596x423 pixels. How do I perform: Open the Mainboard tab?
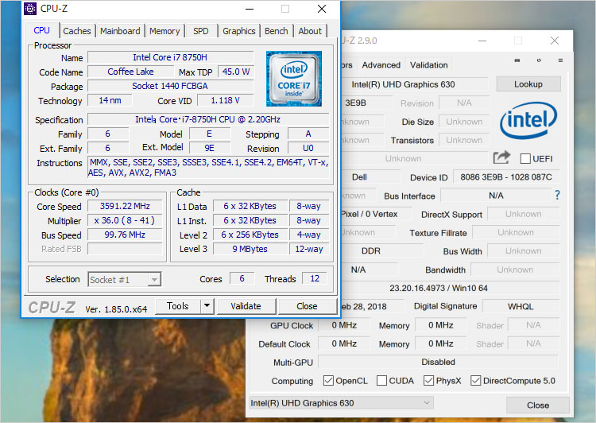pos(120,31)
